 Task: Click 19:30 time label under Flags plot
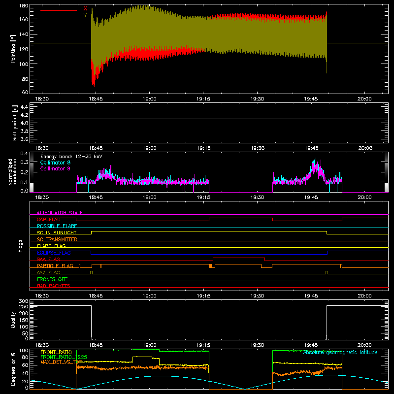point(257,296)
